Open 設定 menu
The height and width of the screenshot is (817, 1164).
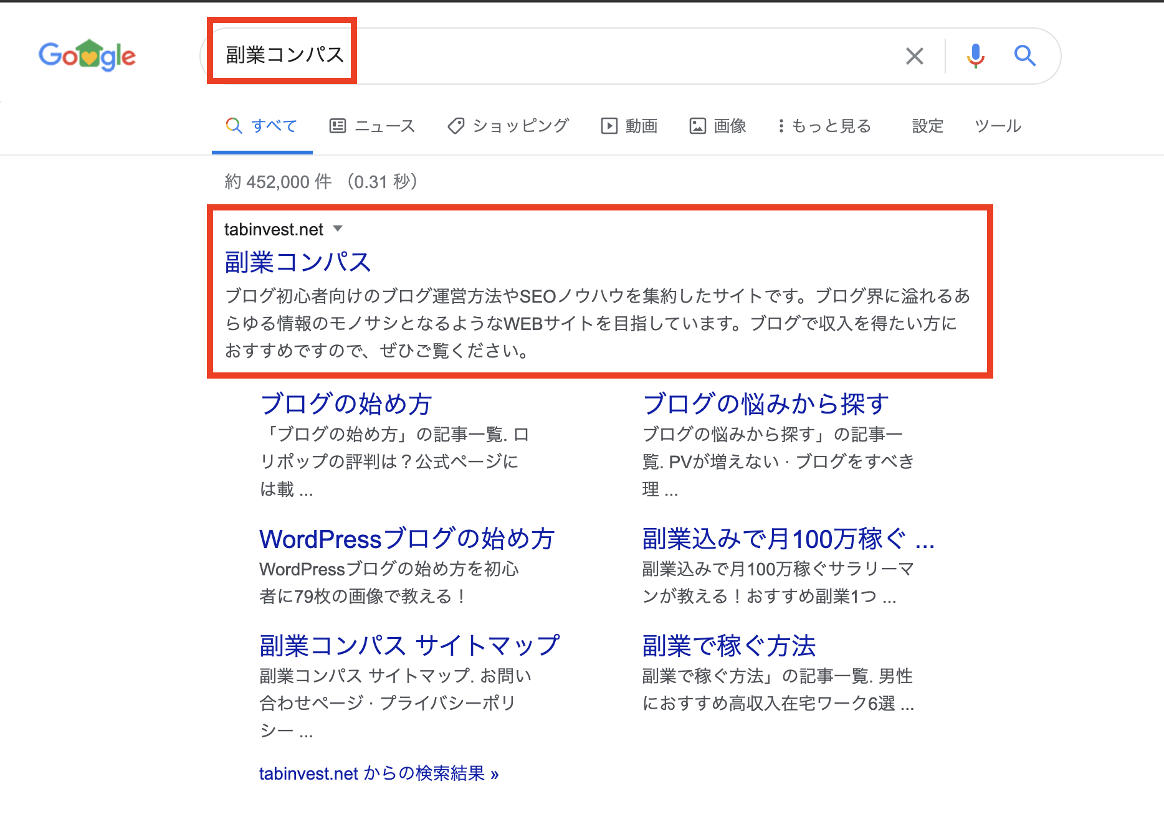[x=928, y=126]
